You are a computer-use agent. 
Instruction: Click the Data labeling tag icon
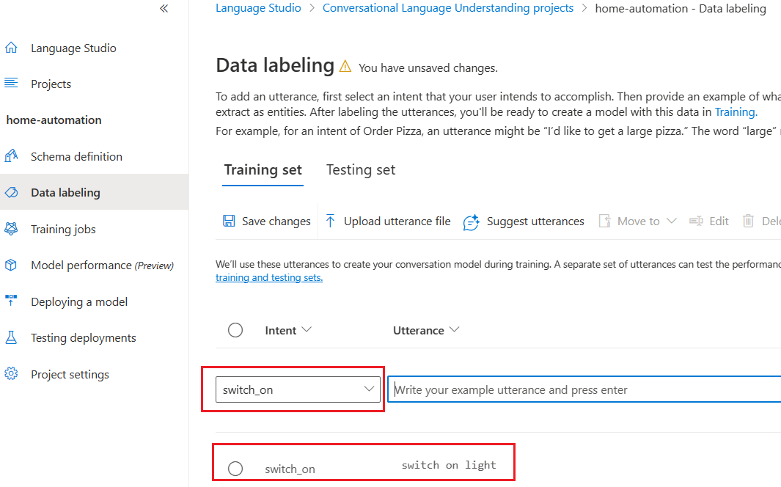point(11,192)
